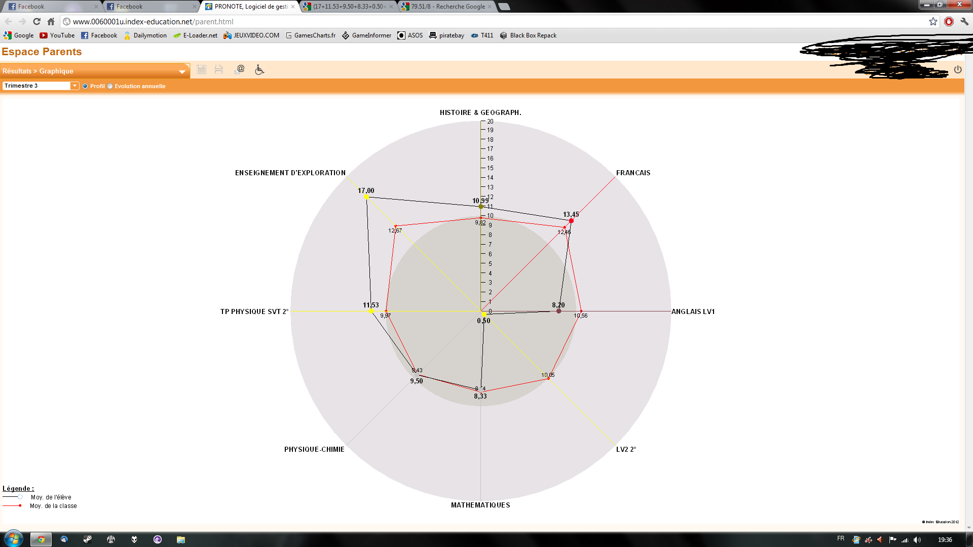
Task: Open Windows Start menu
Action: 14,539
